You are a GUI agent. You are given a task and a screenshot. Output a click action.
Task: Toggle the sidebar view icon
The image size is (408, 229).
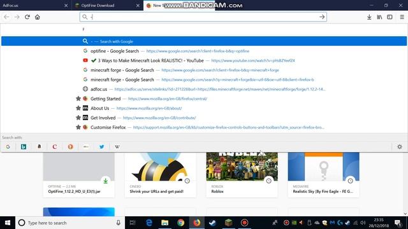390,17
